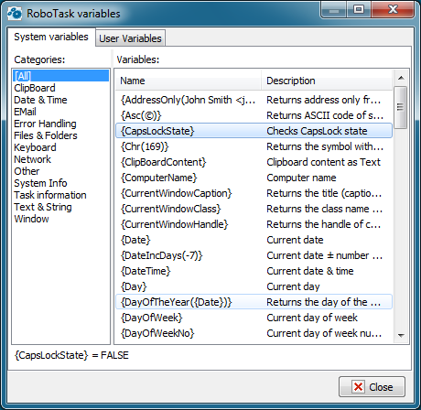The height and width of the screenshot is (410, 421).
Task: Select the System Info category
Action: click(60, 183)
